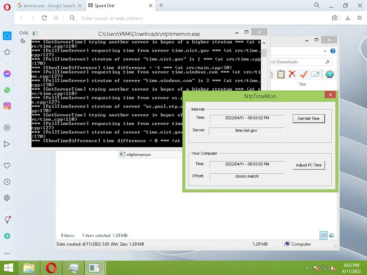Click the Size column header

[x=302, y=84]
